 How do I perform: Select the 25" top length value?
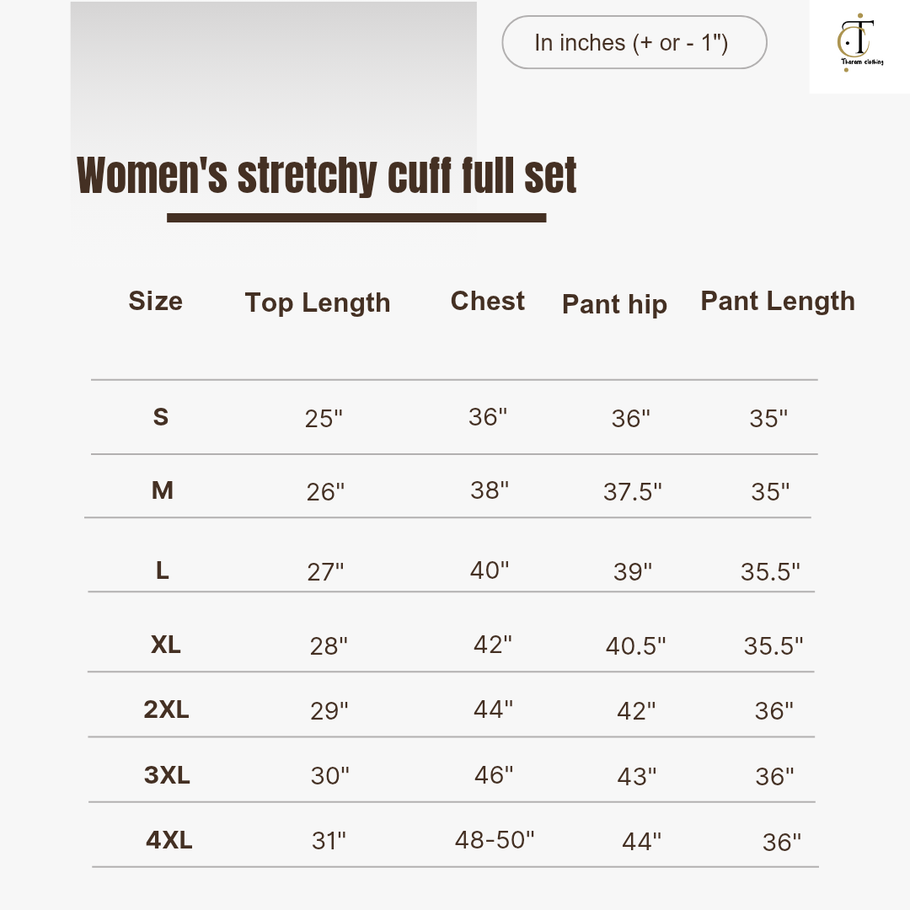[x=324, y=418]
